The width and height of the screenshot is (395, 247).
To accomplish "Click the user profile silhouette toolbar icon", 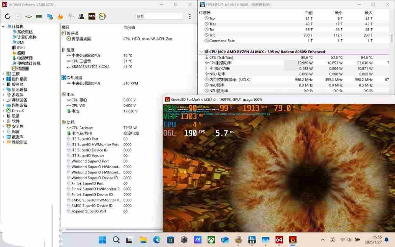I will click(81, 17).
